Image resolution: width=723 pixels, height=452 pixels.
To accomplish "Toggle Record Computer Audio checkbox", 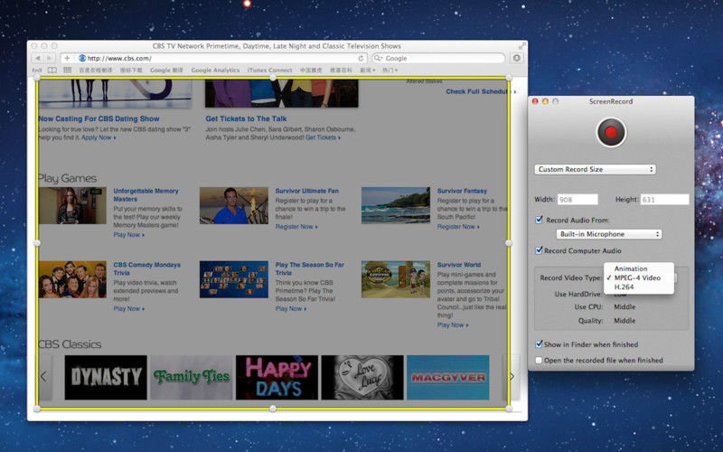I will pyautogui.click(x=539, y=250).
